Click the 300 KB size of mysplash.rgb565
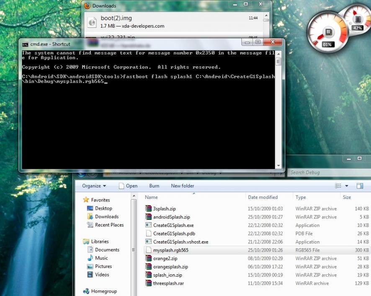 (x=362, y=250)
